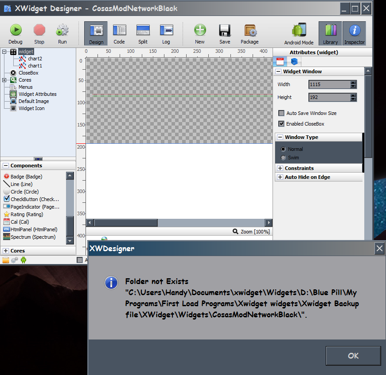The width and height of the screenshot is (386, 375).
Task: Open Widget Attributes in the tree
Action: pyautogui.click(x=38, y=94)
